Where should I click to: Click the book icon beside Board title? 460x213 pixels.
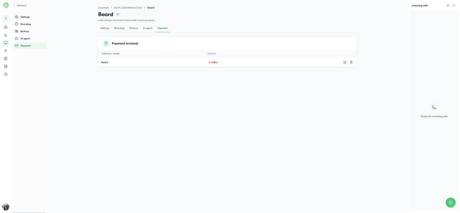click(x=118, y=14)
